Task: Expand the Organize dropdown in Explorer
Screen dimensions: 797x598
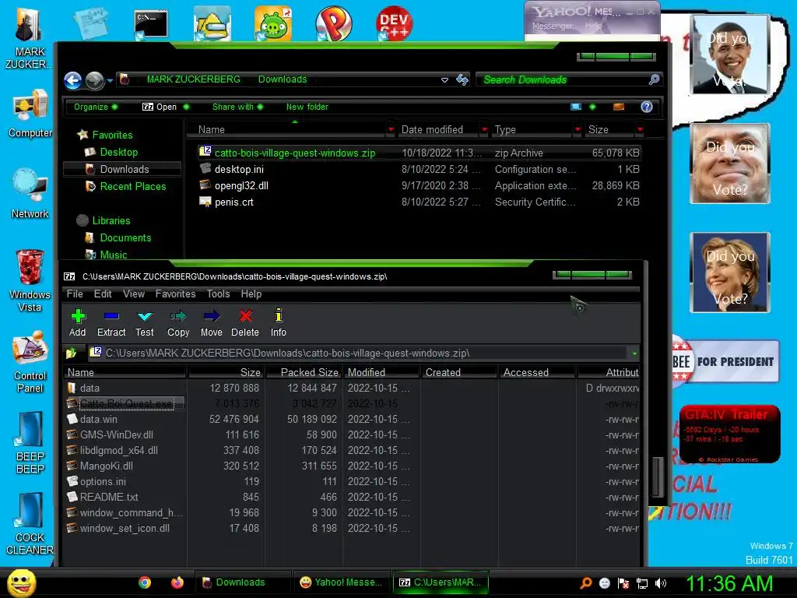Action: [x=96, y=107]
